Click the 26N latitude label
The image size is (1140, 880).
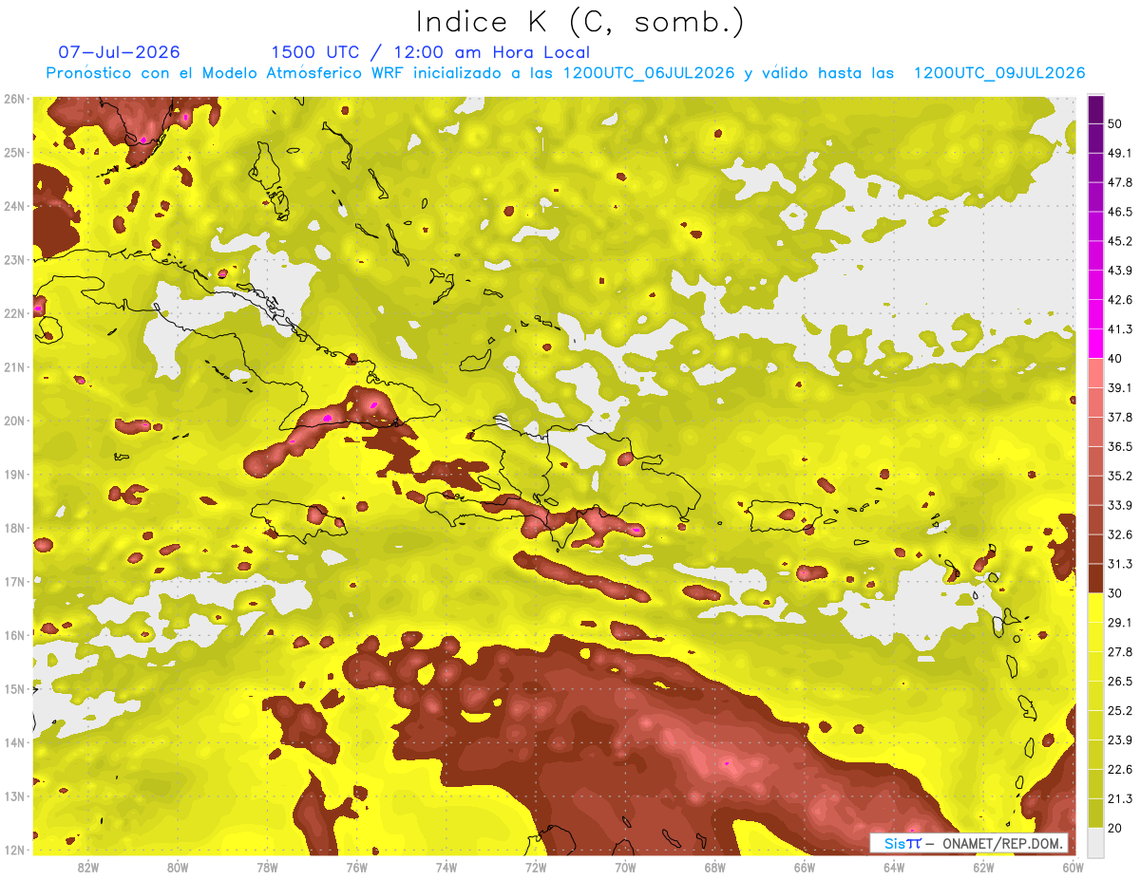tap(14, 99)
